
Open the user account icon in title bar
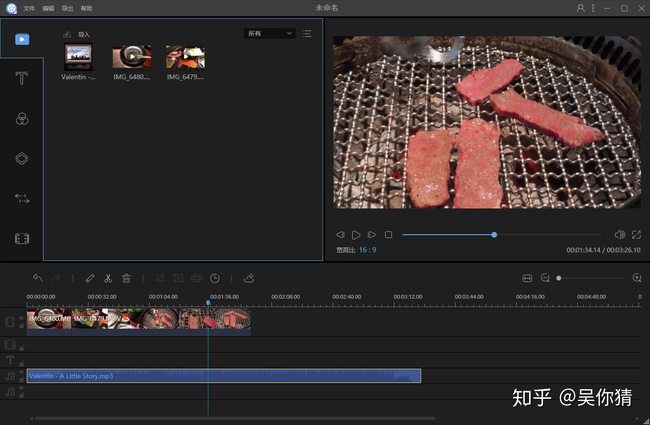(x=581, y=8)
